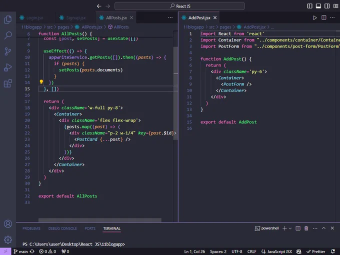
Task: Click the left editor horizontal scrollbar
Action: click(x=99, y=220)
